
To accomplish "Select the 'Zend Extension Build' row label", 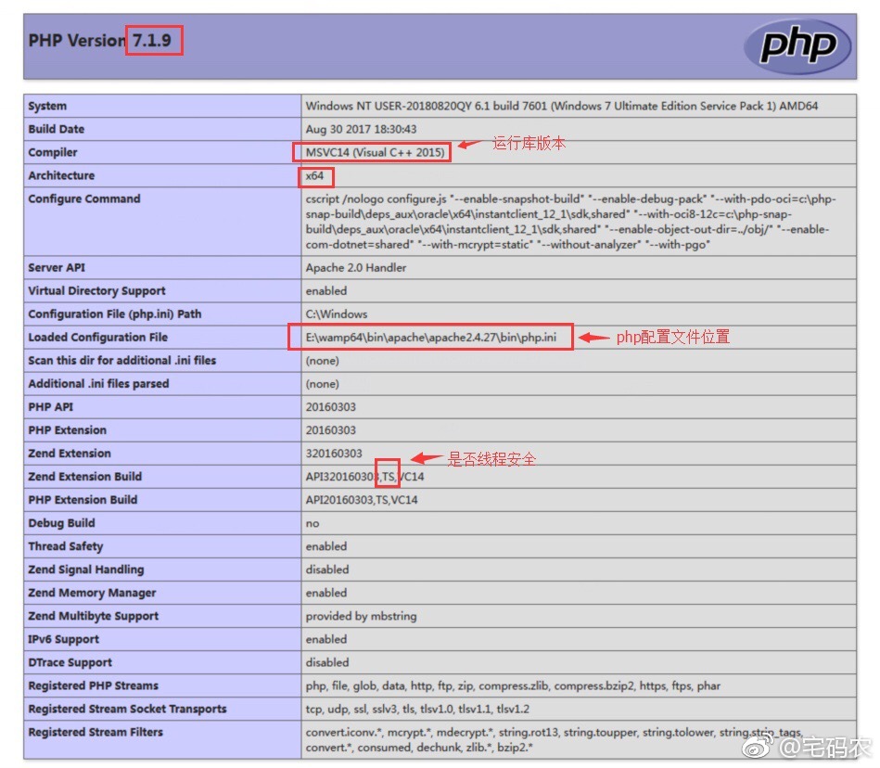I will pos(84,477).
